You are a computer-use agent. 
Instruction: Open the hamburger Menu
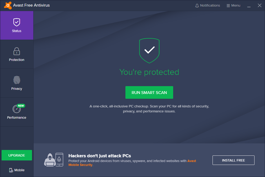[x=234, y=6]
